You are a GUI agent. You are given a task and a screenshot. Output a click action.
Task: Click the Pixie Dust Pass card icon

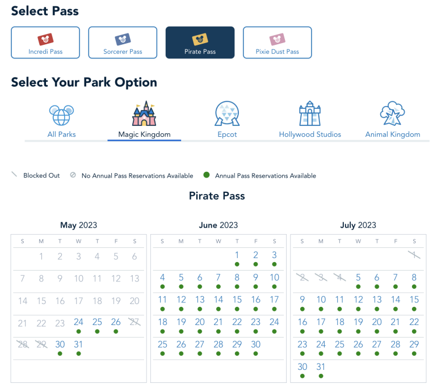pyautogui.click(x=277, y=40)
